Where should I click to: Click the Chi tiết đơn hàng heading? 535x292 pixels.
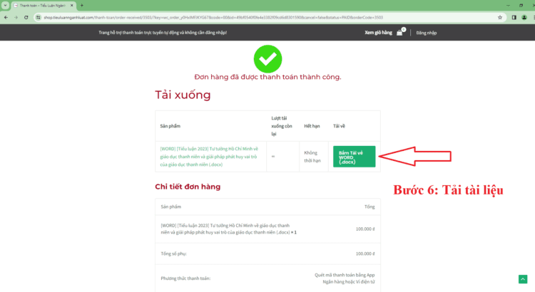(x=188, y=187)
